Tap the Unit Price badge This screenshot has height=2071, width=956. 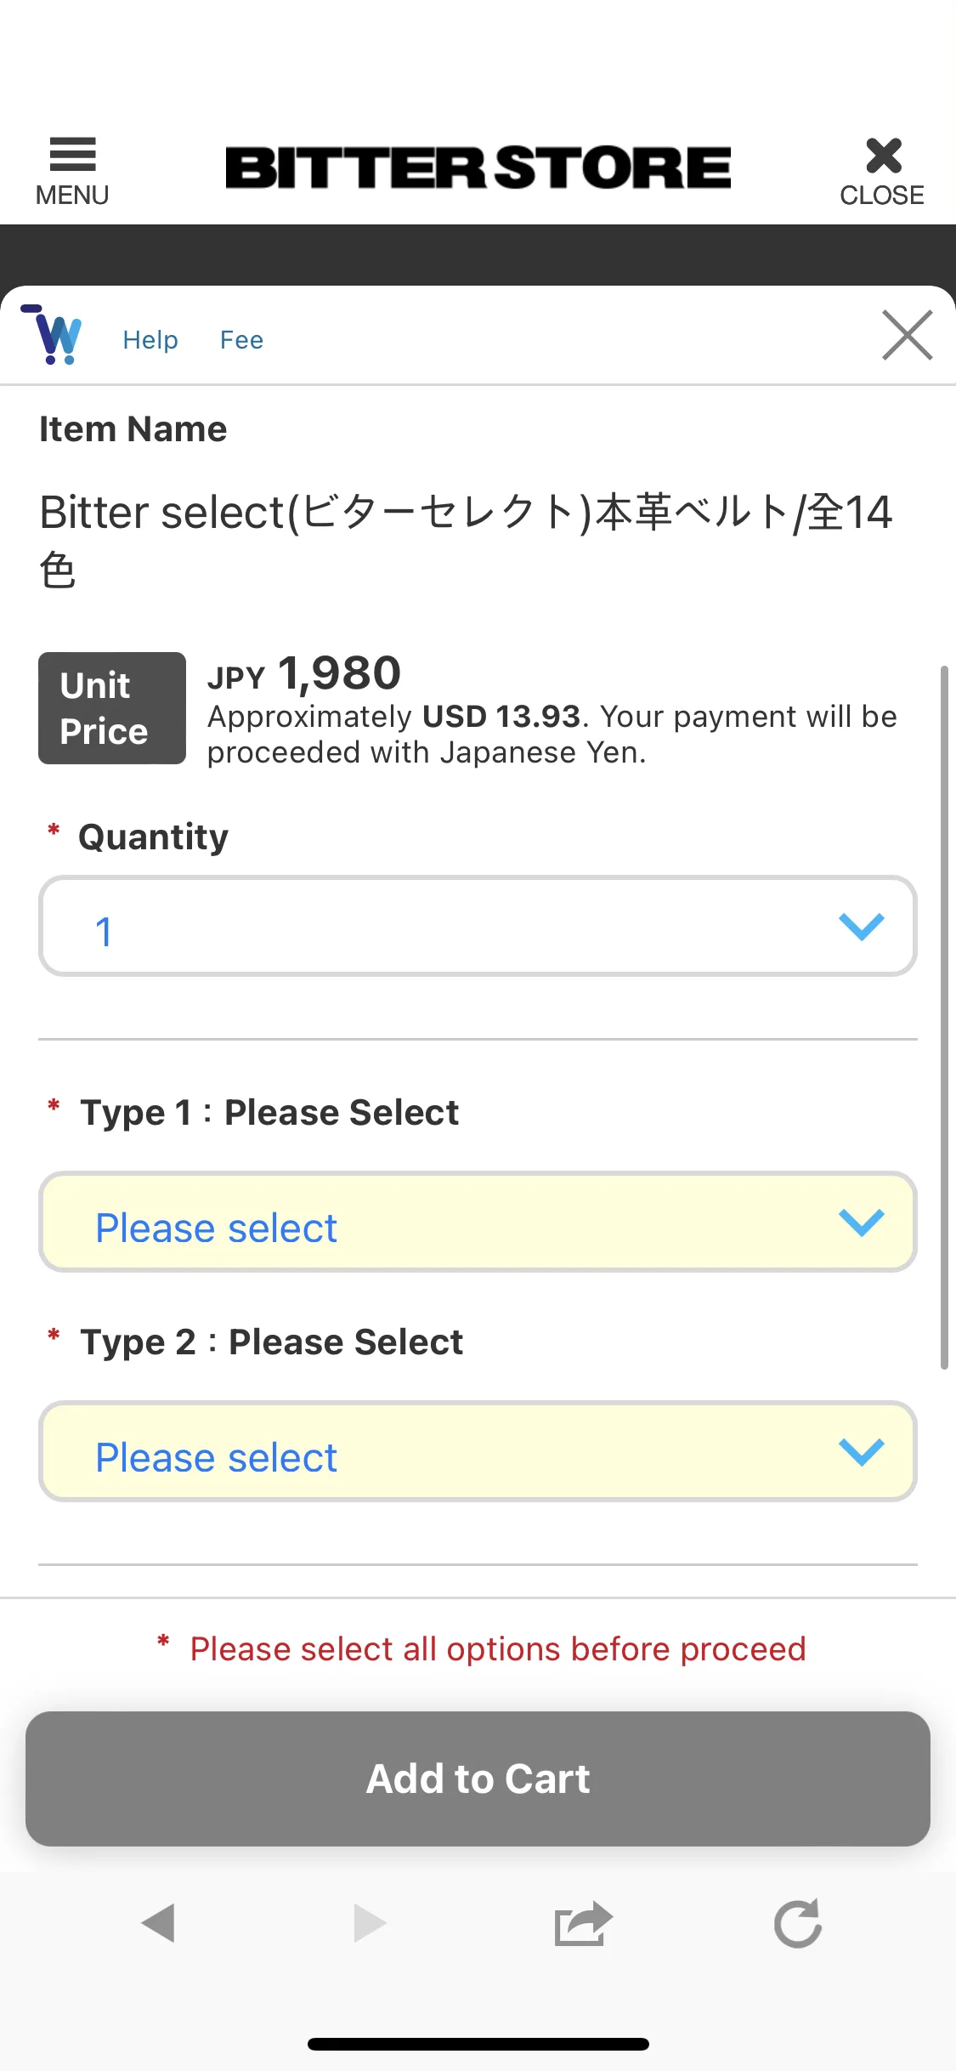click(112, 708)
